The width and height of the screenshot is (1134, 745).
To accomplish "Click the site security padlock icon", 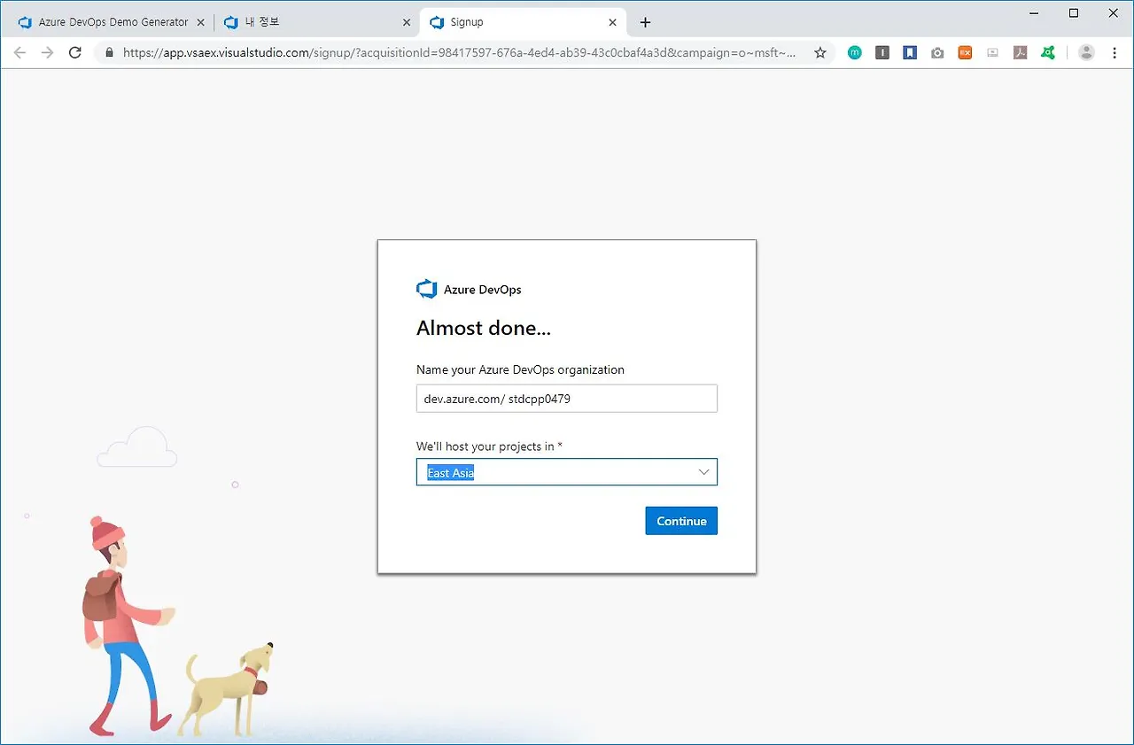I will pos(109,52).
